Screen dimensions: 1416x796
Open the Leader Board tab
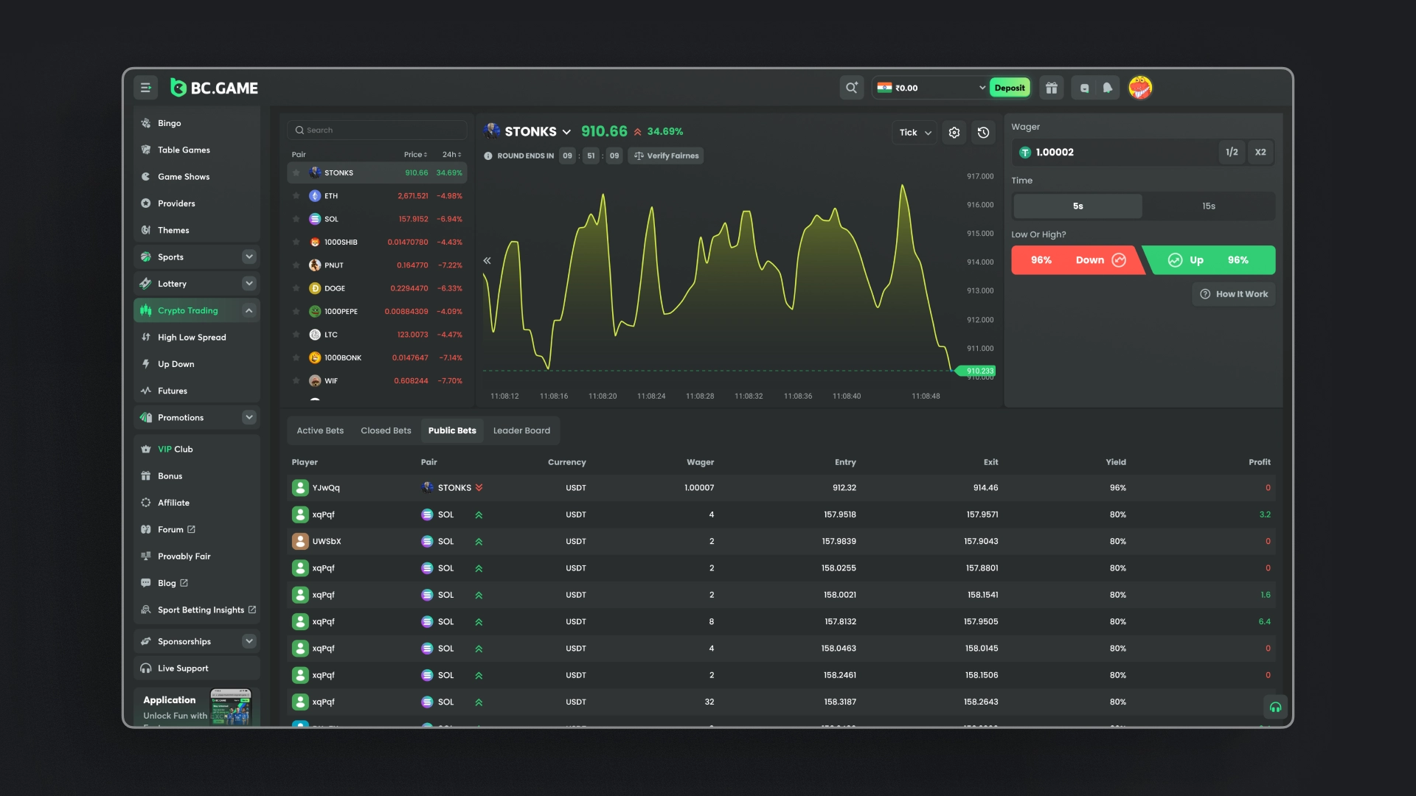tap(521, 430)
